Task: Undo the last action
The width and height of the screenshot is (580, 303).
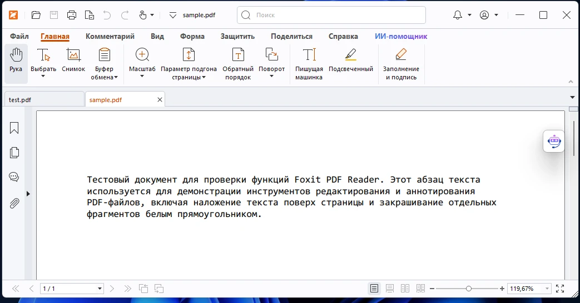Action: point(107,15)
